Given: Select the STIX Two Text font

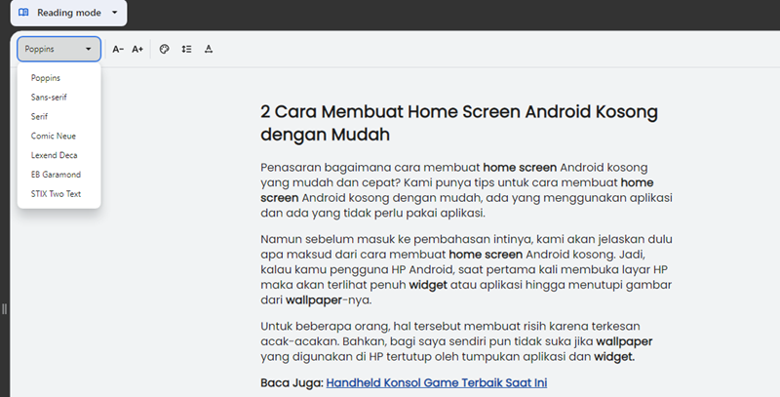Looking at the screenshot, I should click(58, 194).
